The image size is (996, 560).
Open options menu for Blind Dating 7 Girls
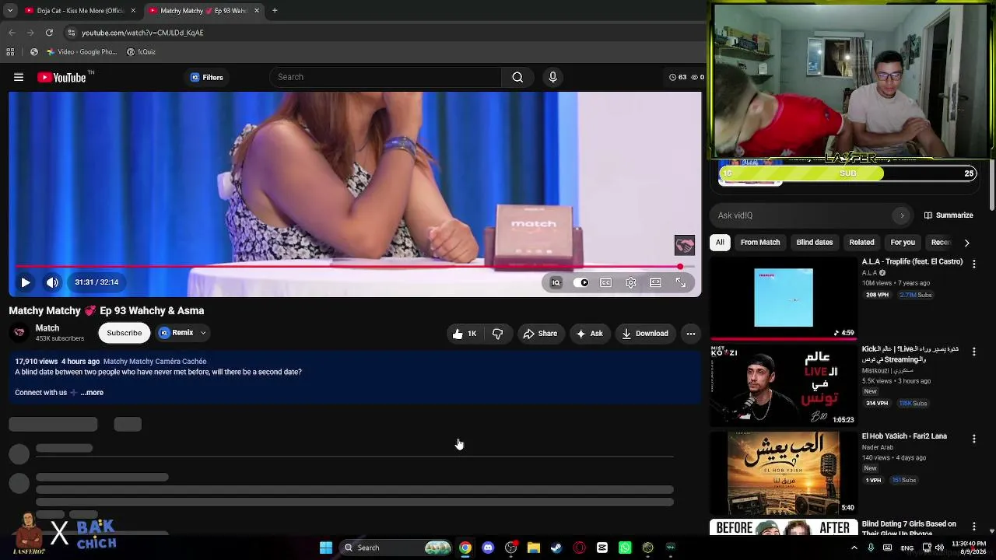click(x=973, y=527)
